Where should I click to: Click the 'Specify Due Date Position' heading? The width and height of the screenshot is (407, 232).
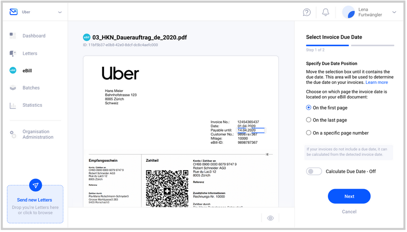pyautogui.click(x=331, y=63)
